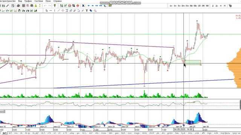Select the diagonal trend line tool
The height and width of the screenshot is (135, 241).
coord(59,10)
